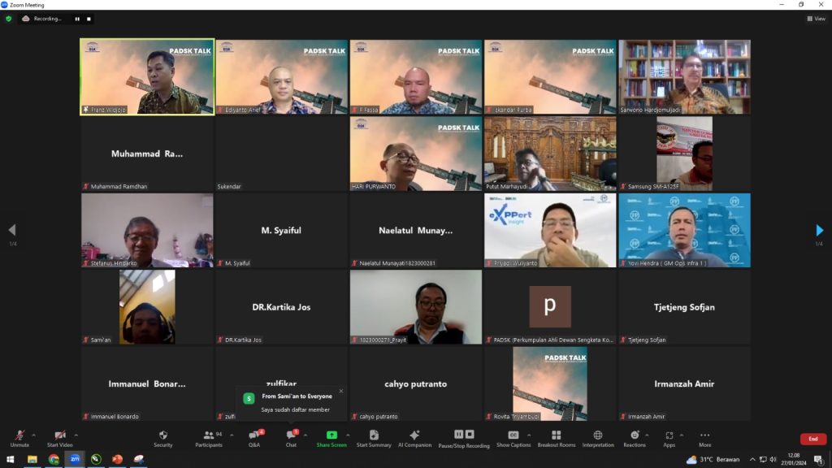Stop the recording from bottom toolbar
This screenshot has width=832, height=468.
tap(470, 435)
